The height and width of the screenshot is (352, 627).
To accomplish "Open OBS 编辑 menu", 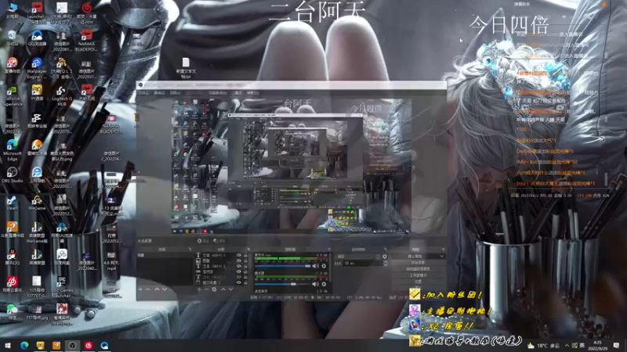I will click(159, 92).
